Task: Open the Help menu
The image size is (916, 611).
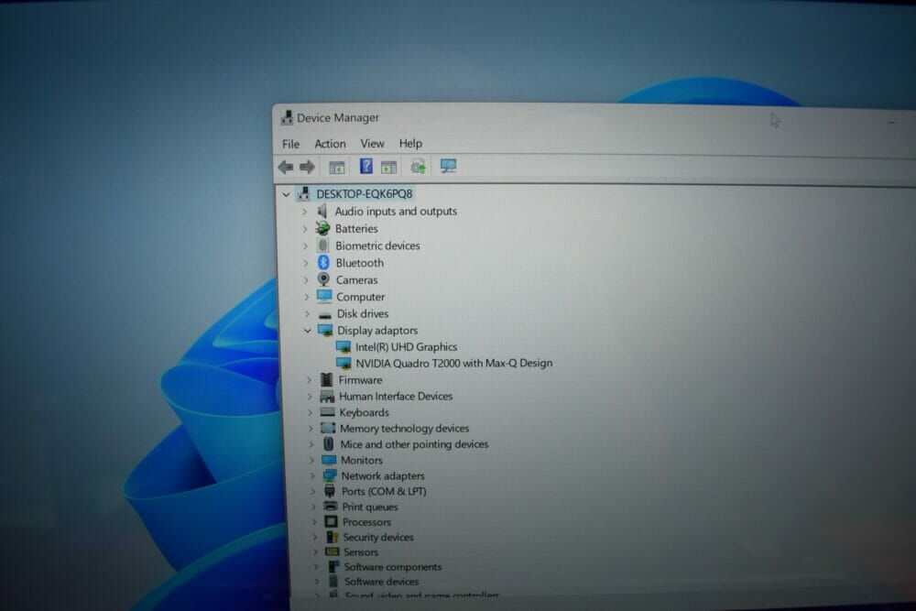Action: click(x=410, y=143)
